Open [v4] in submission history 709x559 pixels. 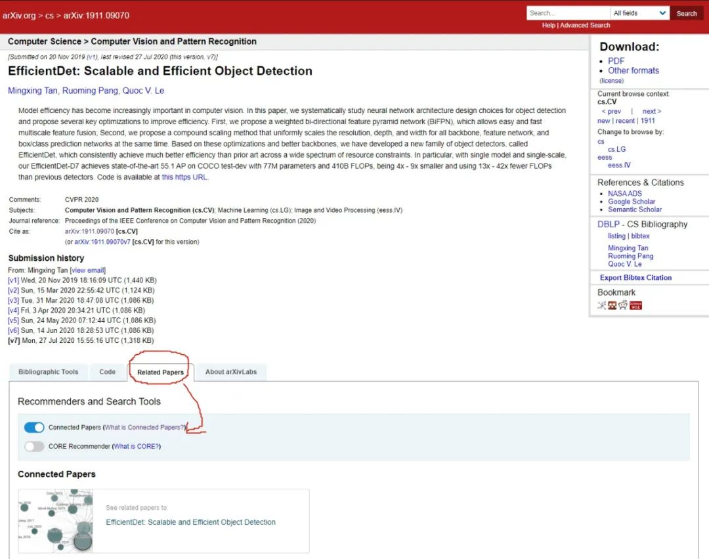pos(13,311)
